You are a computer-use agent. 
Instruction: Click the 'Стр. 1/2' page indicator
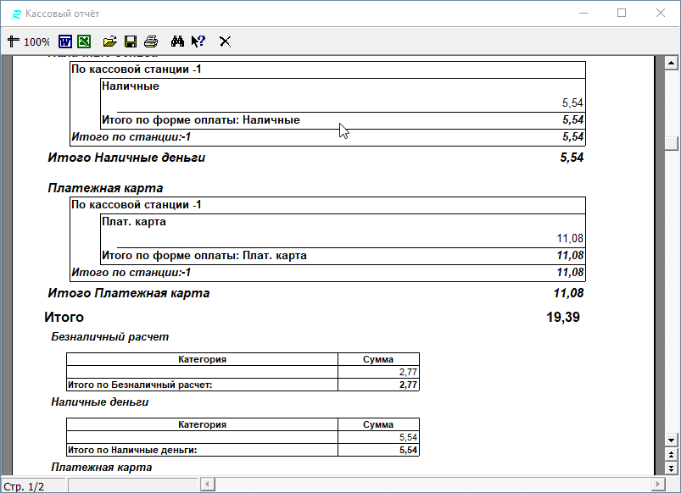tap(24, 485)
